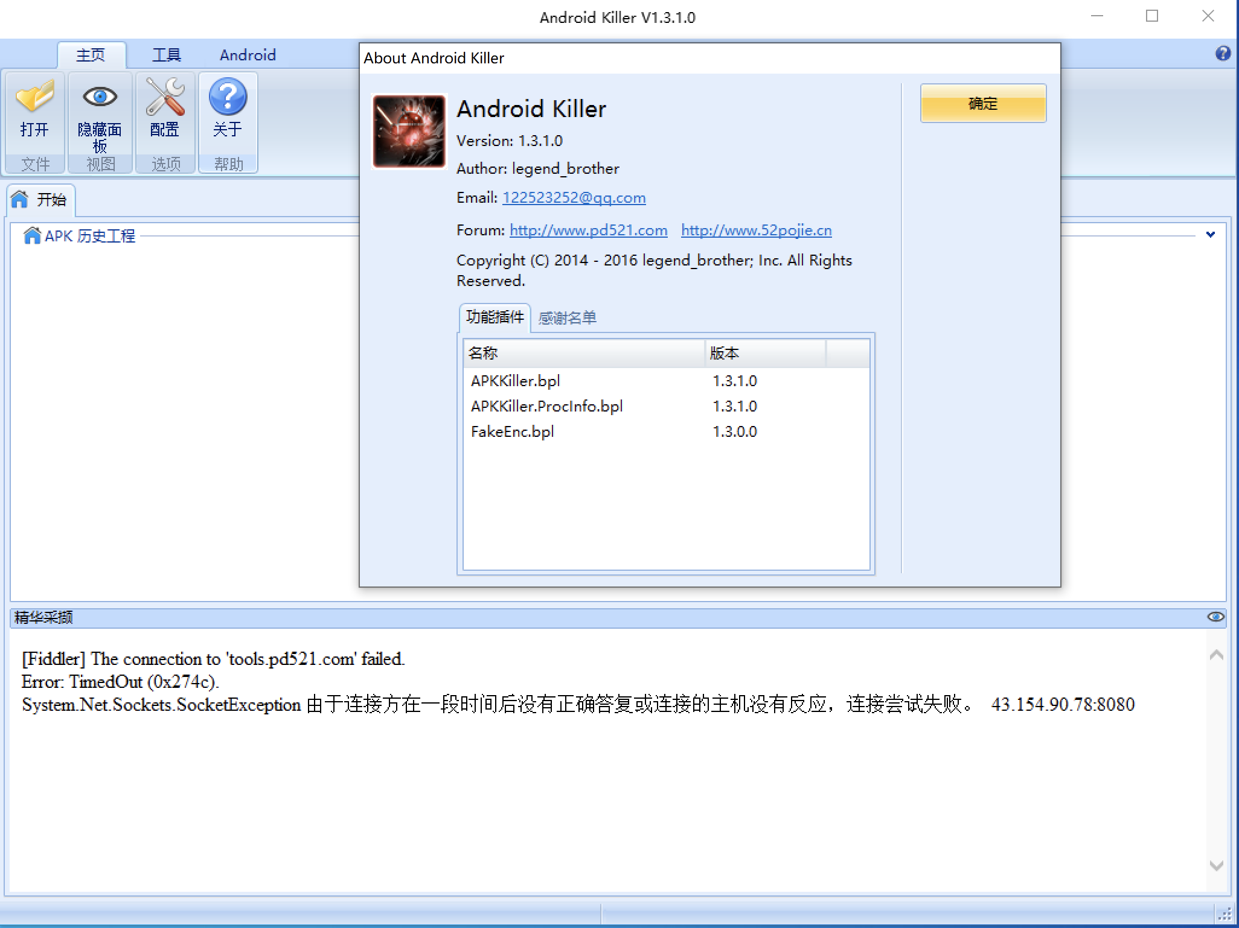Click the 名称 column header

point(583,353)
